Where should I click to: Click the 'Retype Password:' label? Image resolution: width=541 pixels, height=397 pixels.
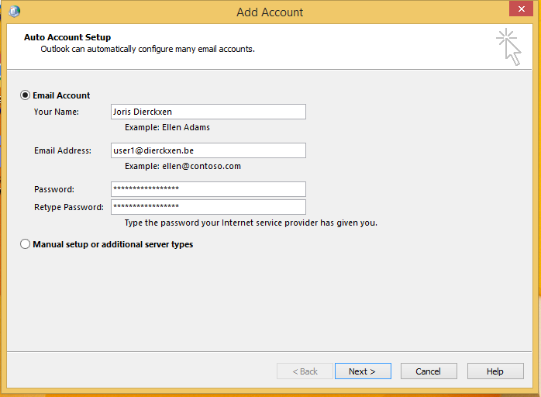(x=68, y=207)
